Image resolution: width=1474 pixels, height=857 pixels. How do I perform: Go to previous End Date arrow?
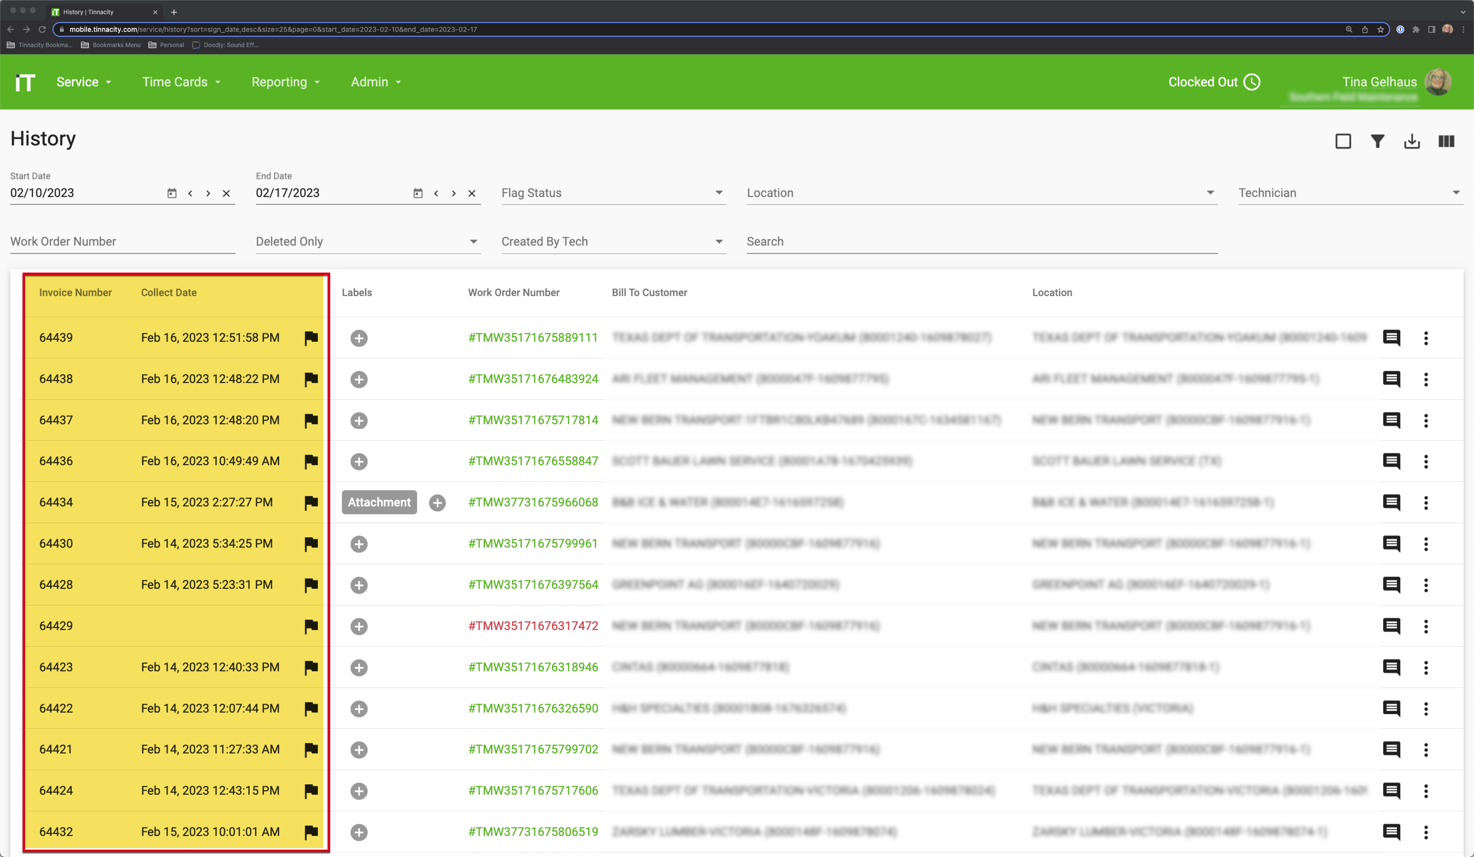[436, 193]
